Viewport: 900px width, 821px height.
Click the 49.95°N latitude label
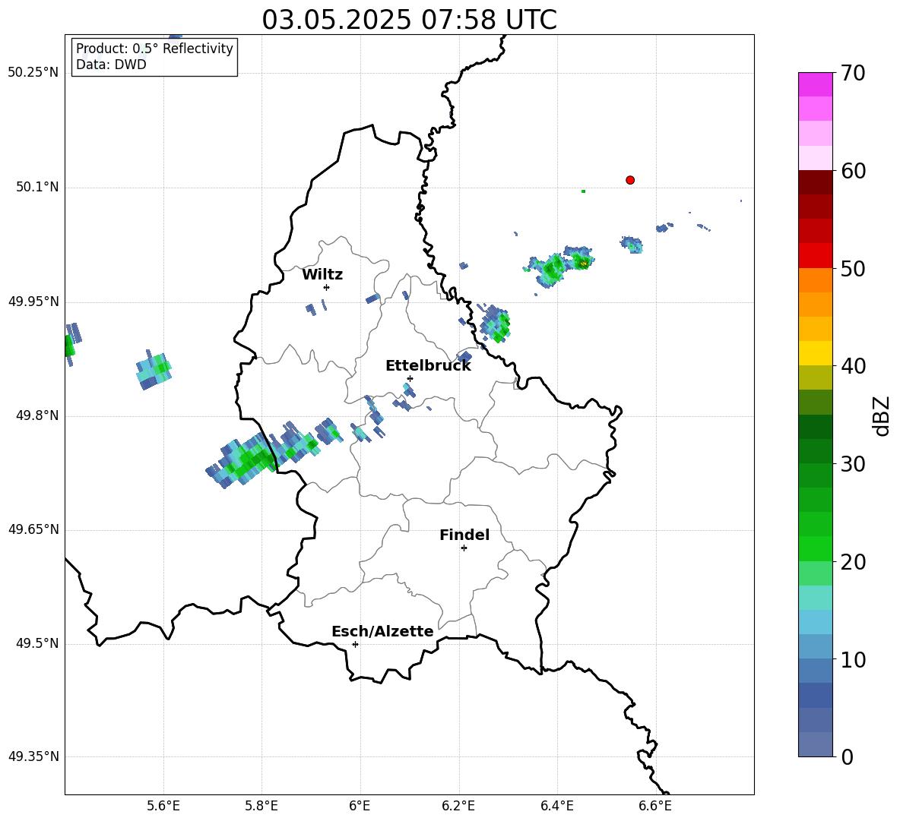click(x=33, y=302)
